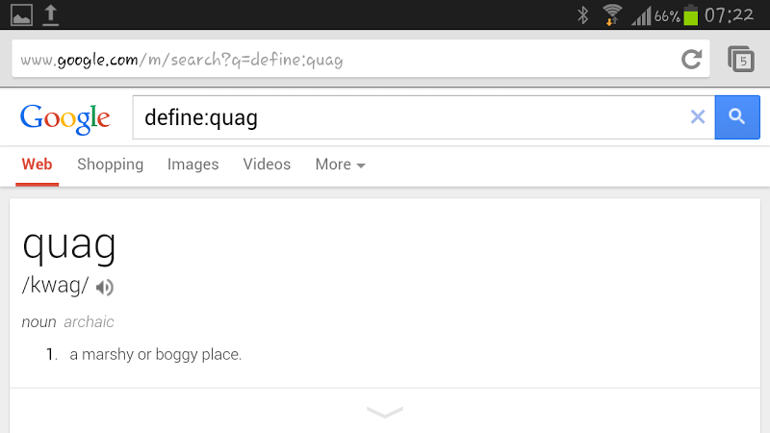Viewport: 770px width, 433px height.
Task: Go to the Videos tab
Action: point(267,165)
